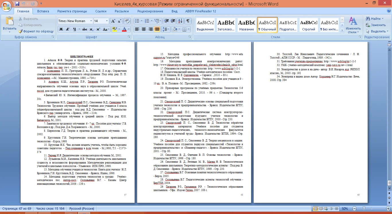Viewport: 392px width, 214px height.
Task: Expand the font size 14 dropdown
Action: (107, 21)
